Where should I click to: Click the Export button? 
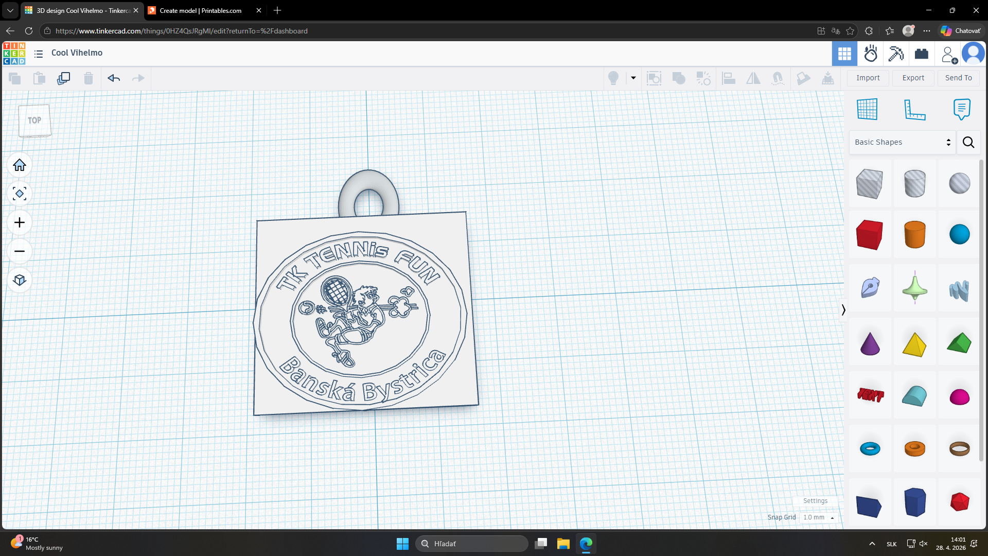click(913, 78)
